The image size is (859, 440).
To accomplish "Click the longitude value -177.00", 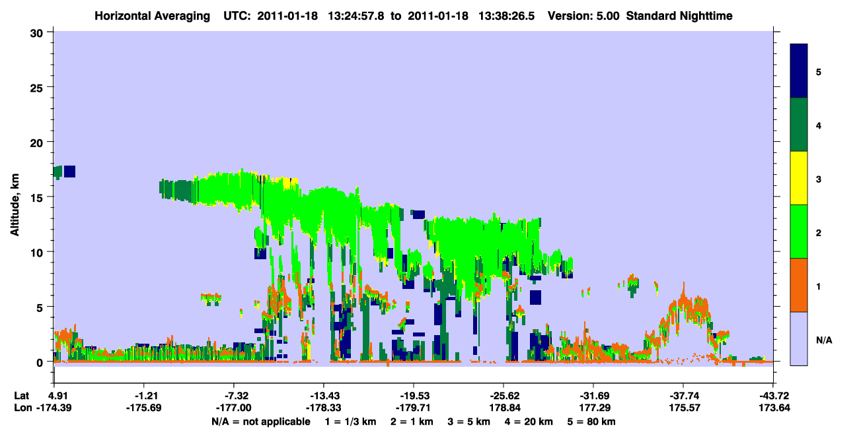I will click(x=233, y=408).
